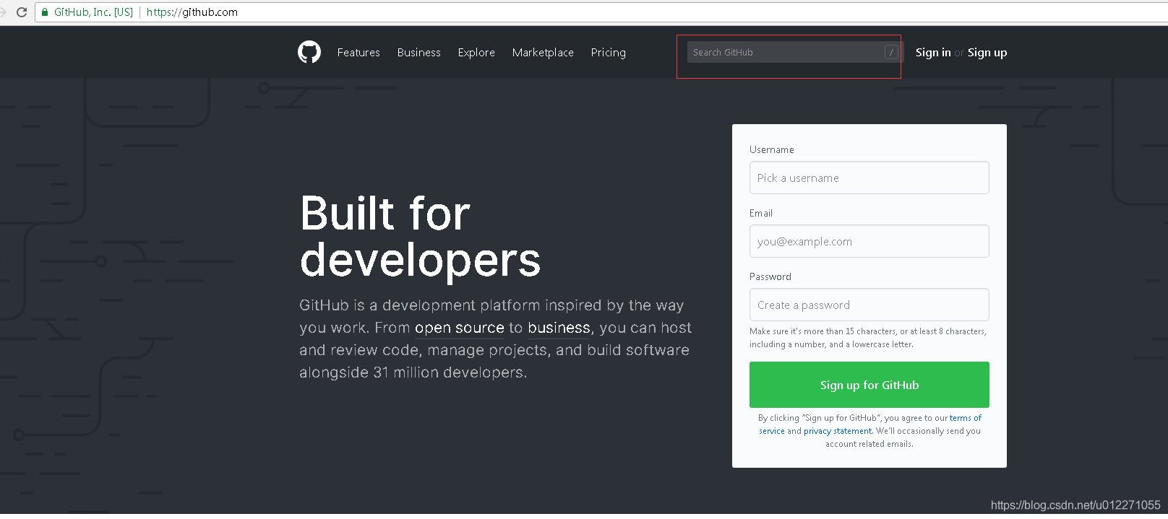Open the Features nav item
The width and height of the screenshot is (1168, 519).
(x=358, y=53)
